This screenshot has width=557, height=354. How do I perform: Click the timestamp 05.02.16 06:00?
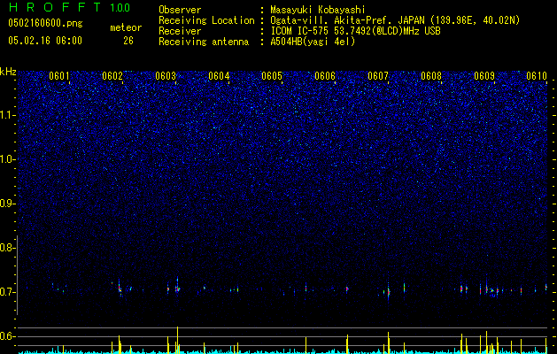[45, 41]
